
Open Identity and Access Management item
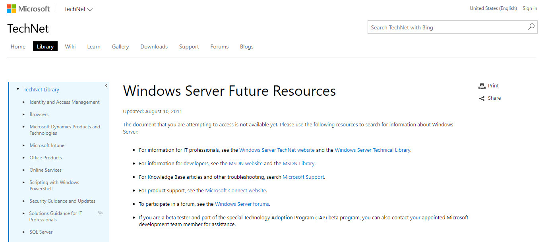pyautogui.click(x=64, y=102)
